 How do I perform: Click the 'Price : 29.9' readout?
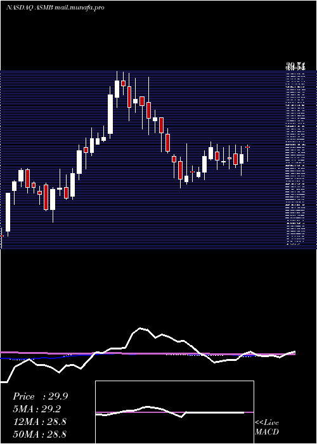[40, 396]
